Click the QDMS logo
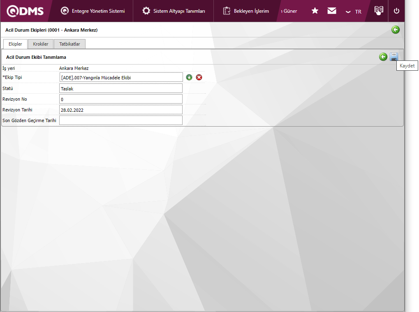 (x=25, y=11)
